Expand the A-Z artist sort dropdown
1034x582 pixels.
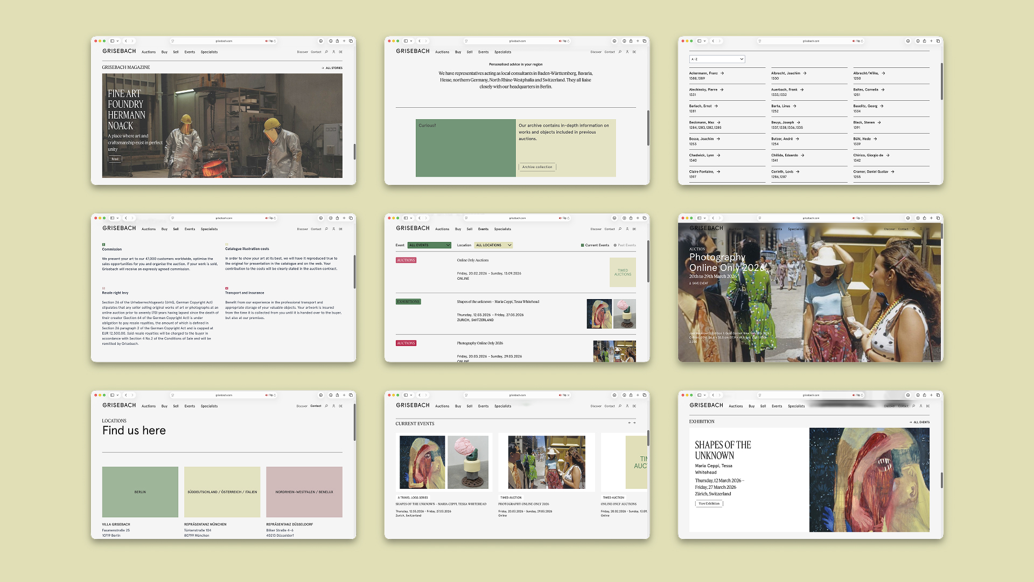pyautogui.click(x=717, y=59)
